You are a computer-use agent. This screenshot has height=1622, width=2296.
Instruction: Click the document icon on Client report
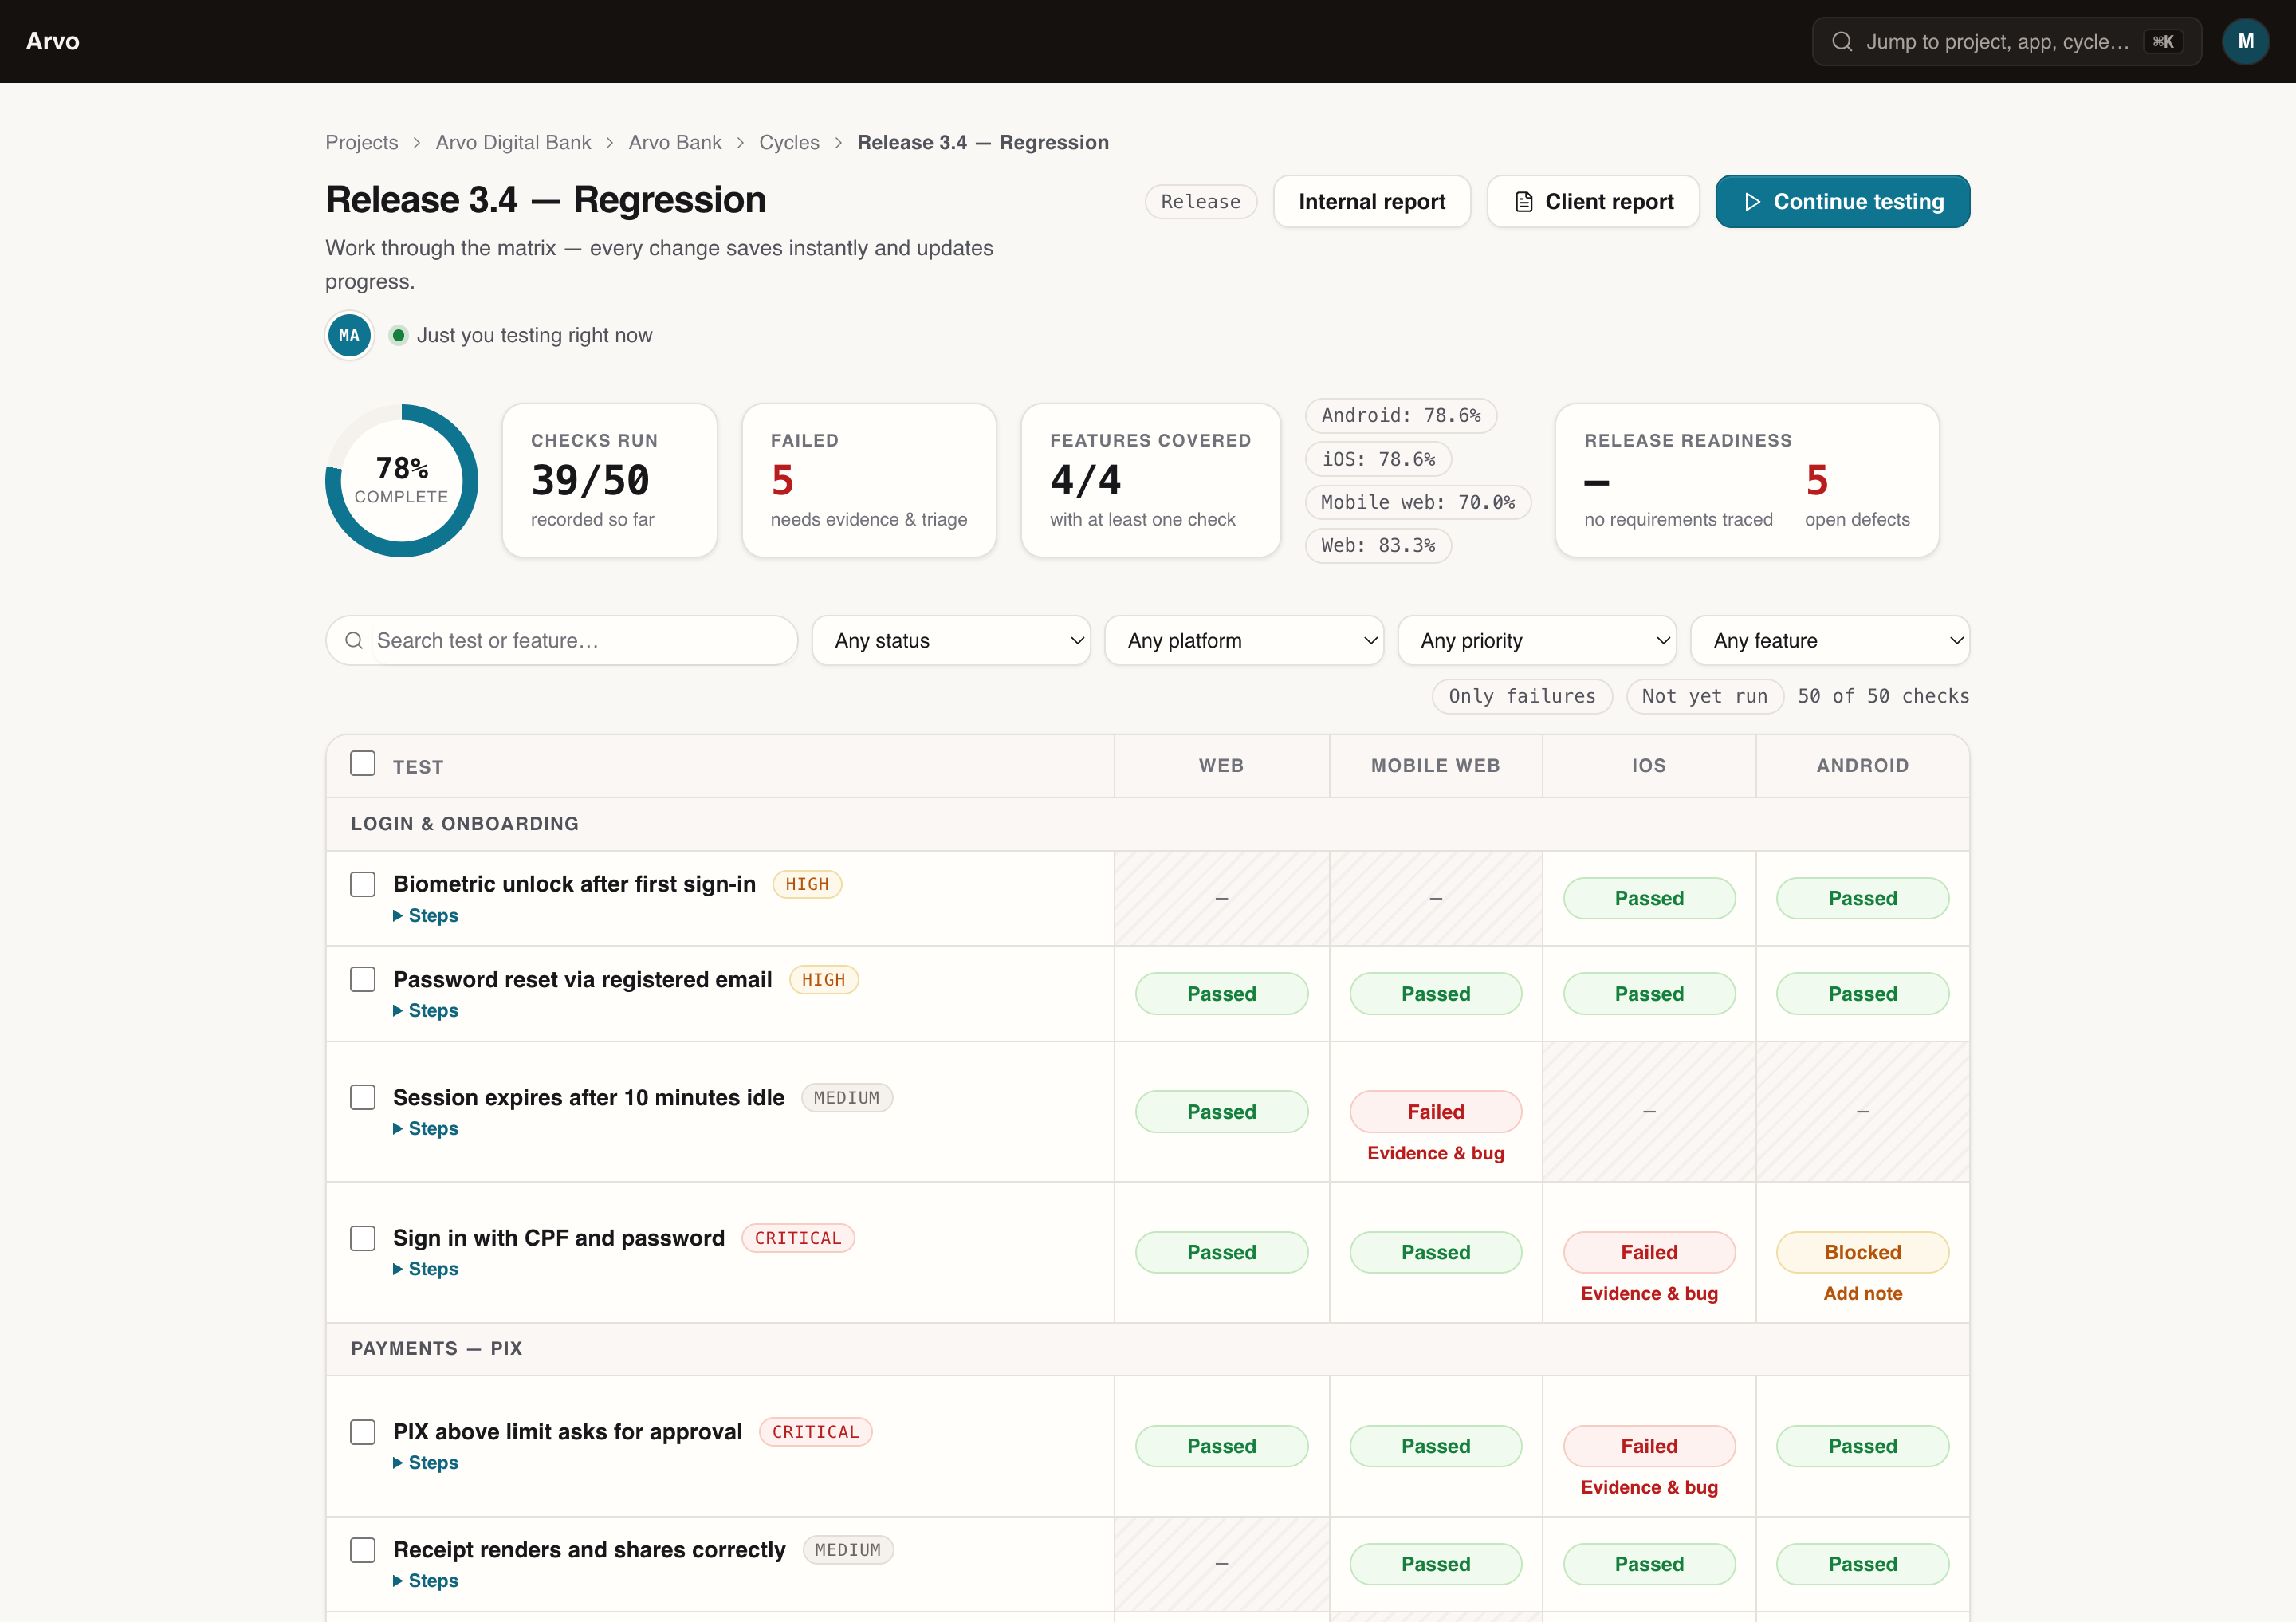[x=1523, y=202]
